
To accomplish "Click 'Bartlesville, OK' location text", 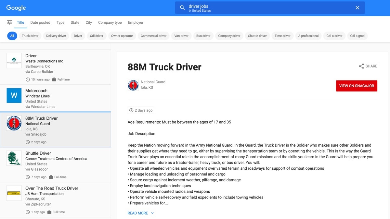I will (38, 67).
